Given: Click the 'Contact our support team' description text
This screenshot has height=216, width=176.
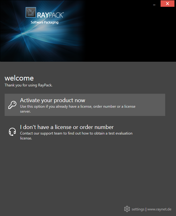Looking at the screenshot, I should [x=76, y=136].
